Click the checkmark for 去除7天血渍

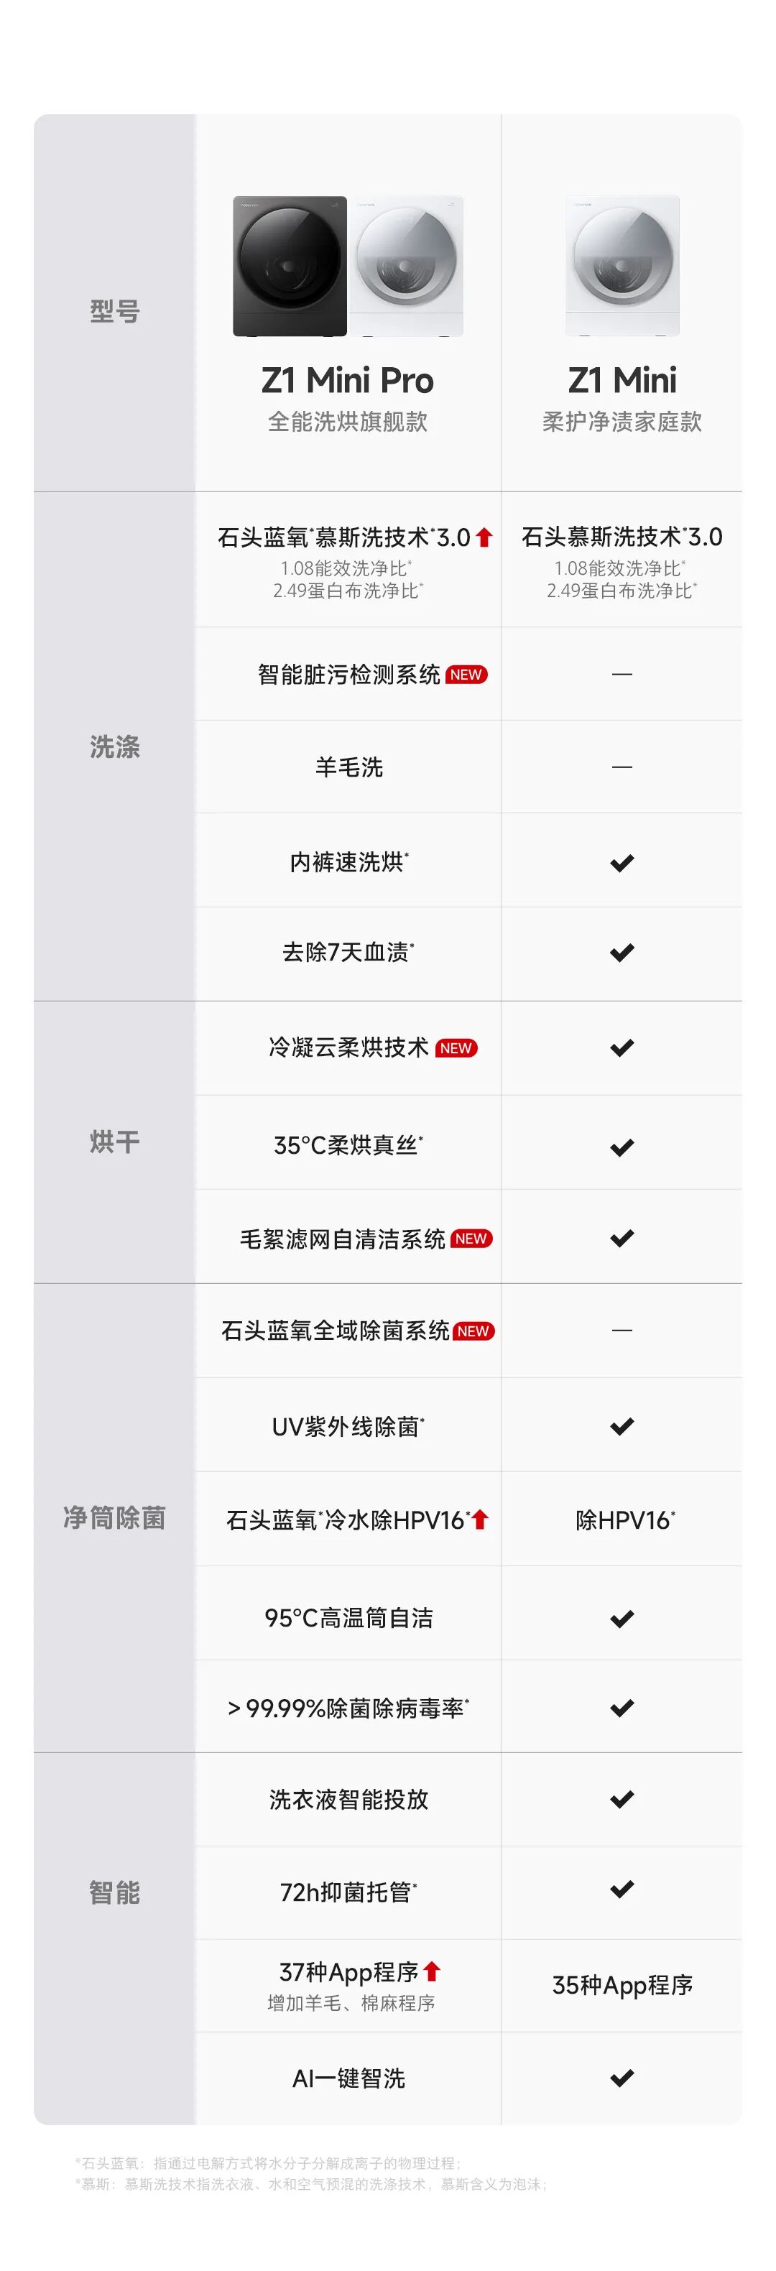tap(622, 953)
